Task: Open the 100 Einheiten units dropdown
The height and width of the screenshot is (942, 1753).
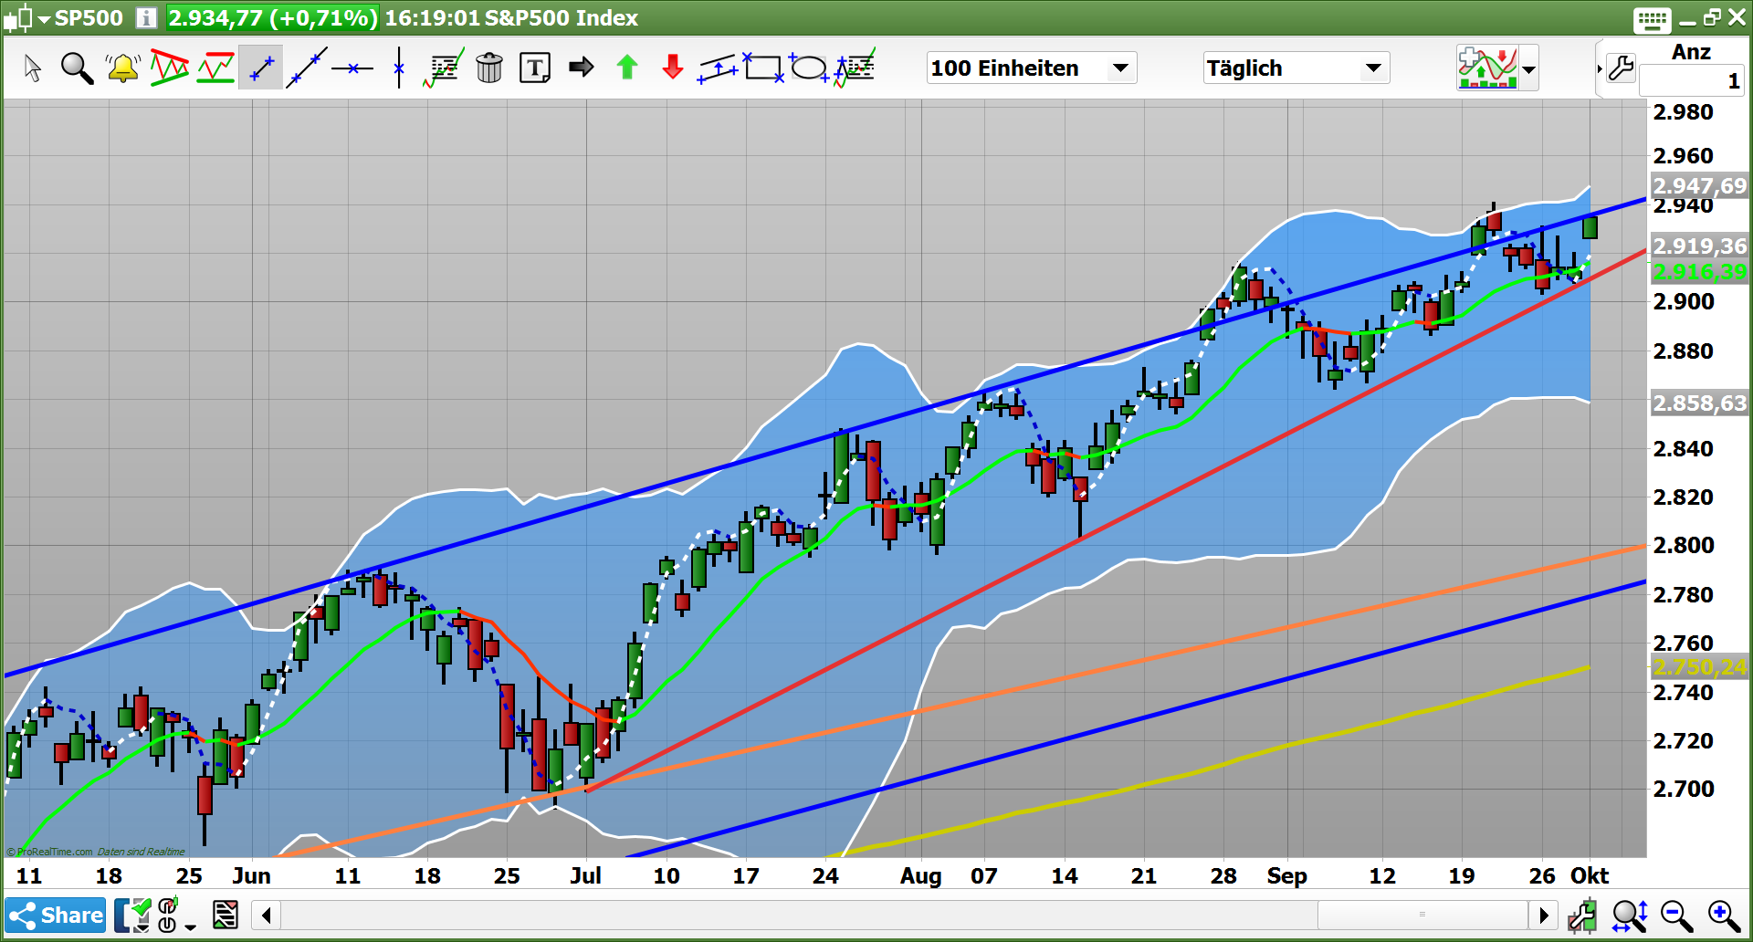Action: (1031, 68)
